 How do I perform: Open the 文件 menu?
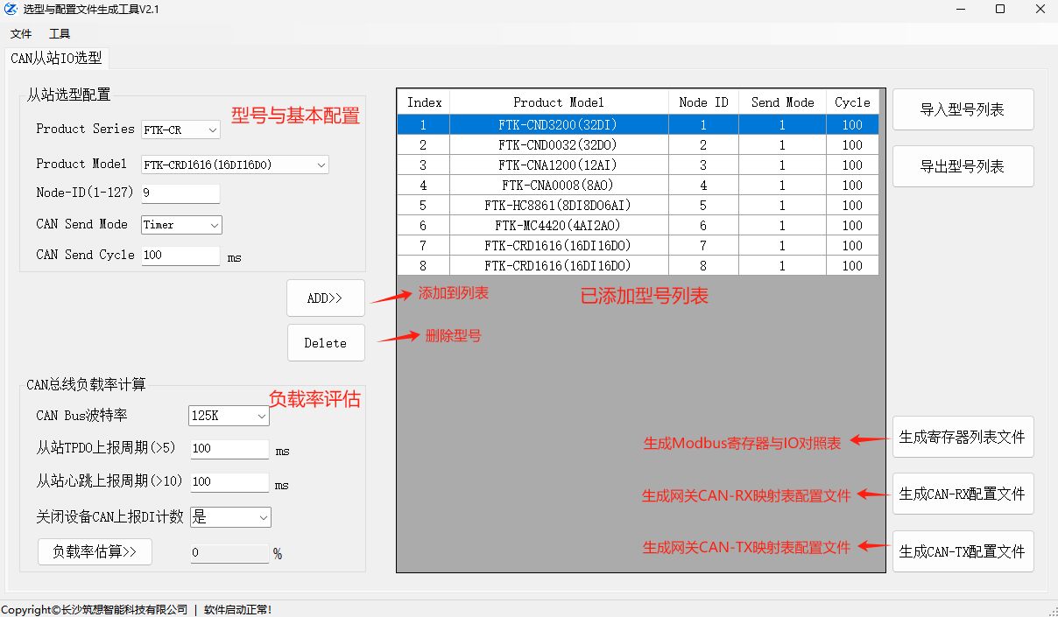[x=21, y=34]
